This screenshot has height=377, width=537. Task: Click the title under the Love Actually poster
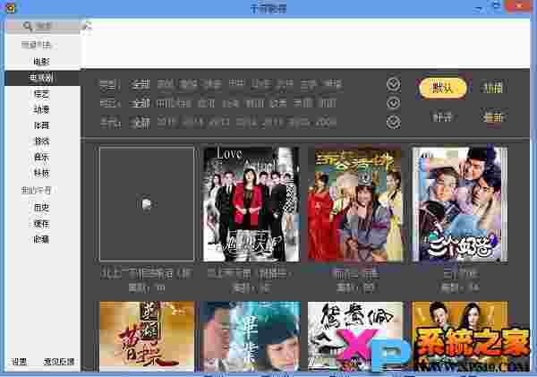(x=251, y=274)
